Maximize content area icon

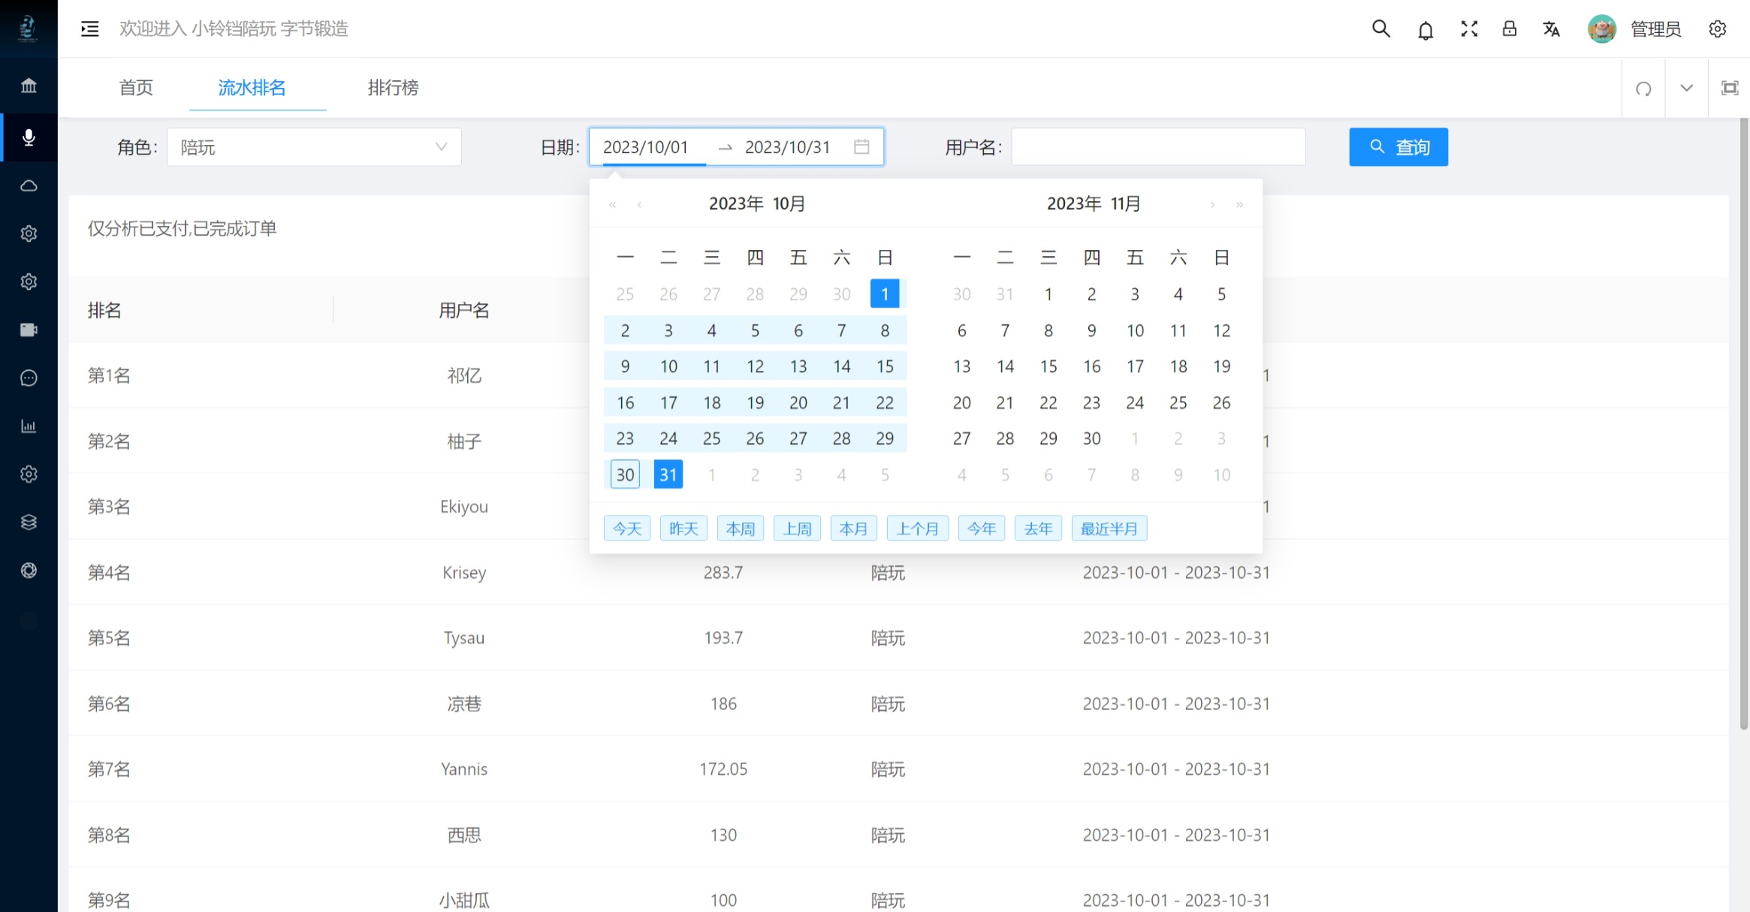tap(1730, 88)
